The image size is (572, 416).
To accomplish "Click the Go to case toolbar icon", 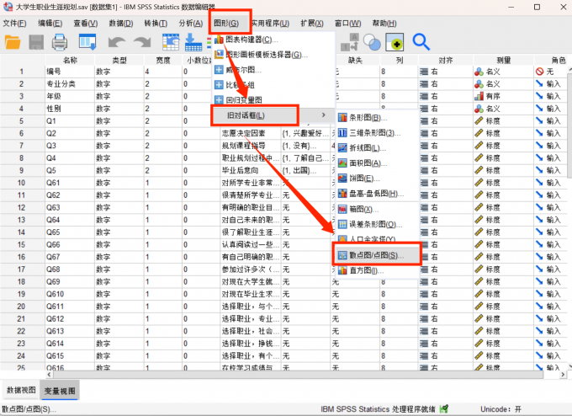I will pos(171,42).
